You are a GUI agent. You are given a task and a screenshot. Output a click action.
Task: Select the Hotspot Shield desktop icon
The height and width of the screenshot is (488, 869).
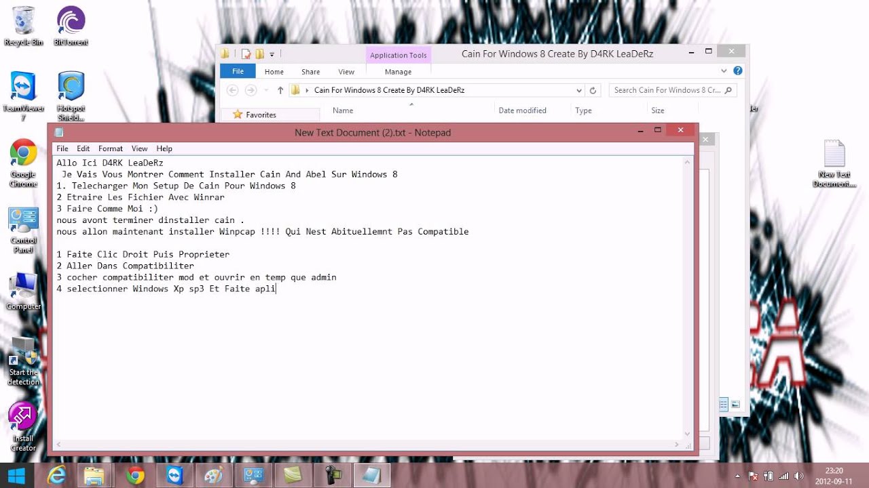point(71,96)
